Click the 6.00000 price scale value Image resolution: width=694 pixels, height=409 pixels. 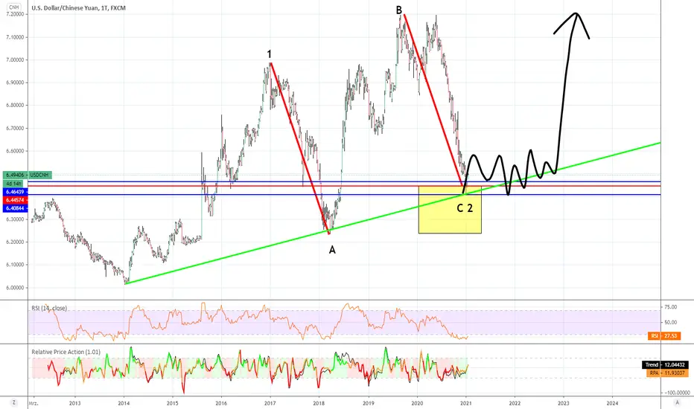tap(15, 287)
